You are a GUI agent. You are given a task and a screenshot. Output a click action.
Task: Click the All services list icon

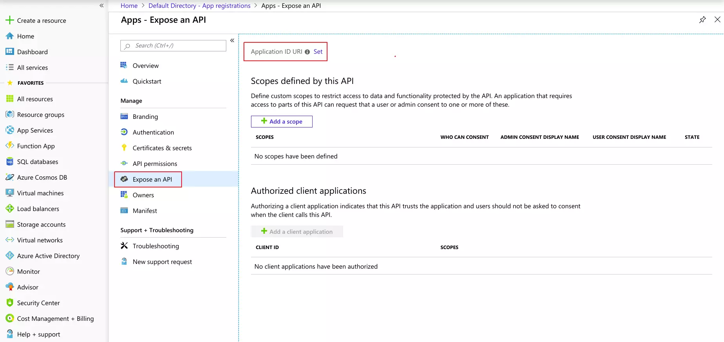pyautogui.click(x=10, y=67)
